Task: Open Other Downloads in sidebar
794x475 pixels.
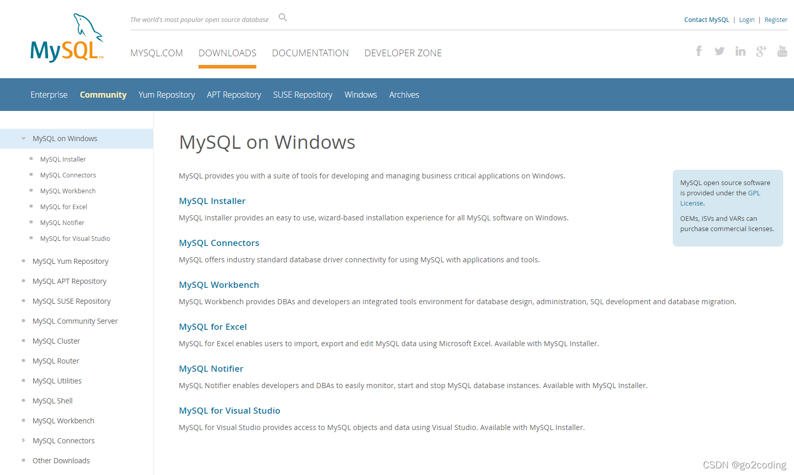Action: pyautogui.click(x=61, y=461)
